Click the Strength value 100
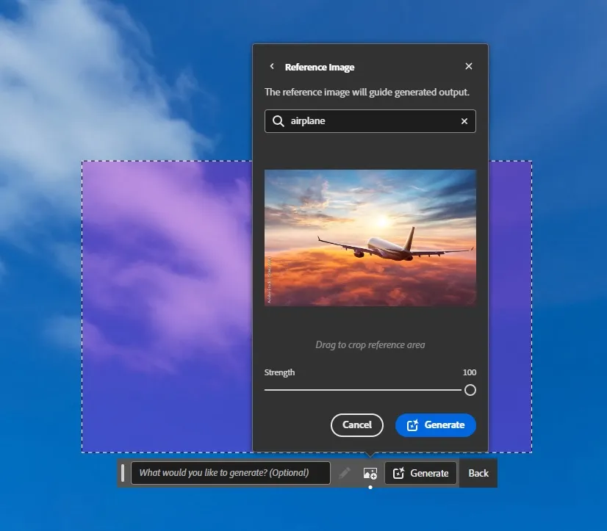Image resolution: width=607 pixels, height=531 pixels. point(469,372)
